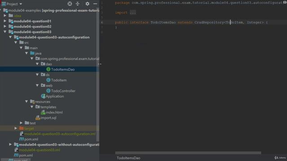Expand the .idea folder
The image size is (287, 161).
[x=5, y=16]
